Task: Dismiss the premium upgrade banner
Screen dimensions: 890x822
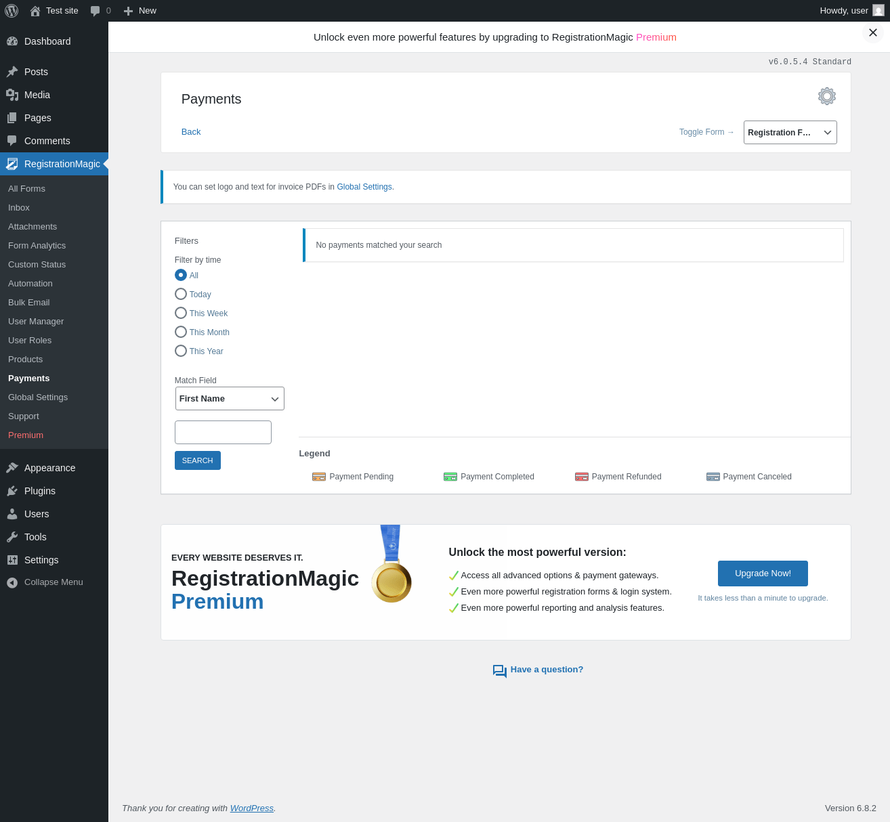Action: (x=873, y=33)
